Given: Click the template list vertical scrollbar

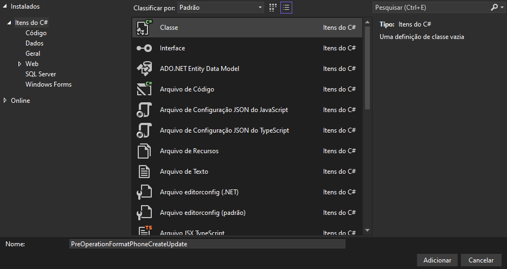Looking at the screenshot, I should (367, 65).
